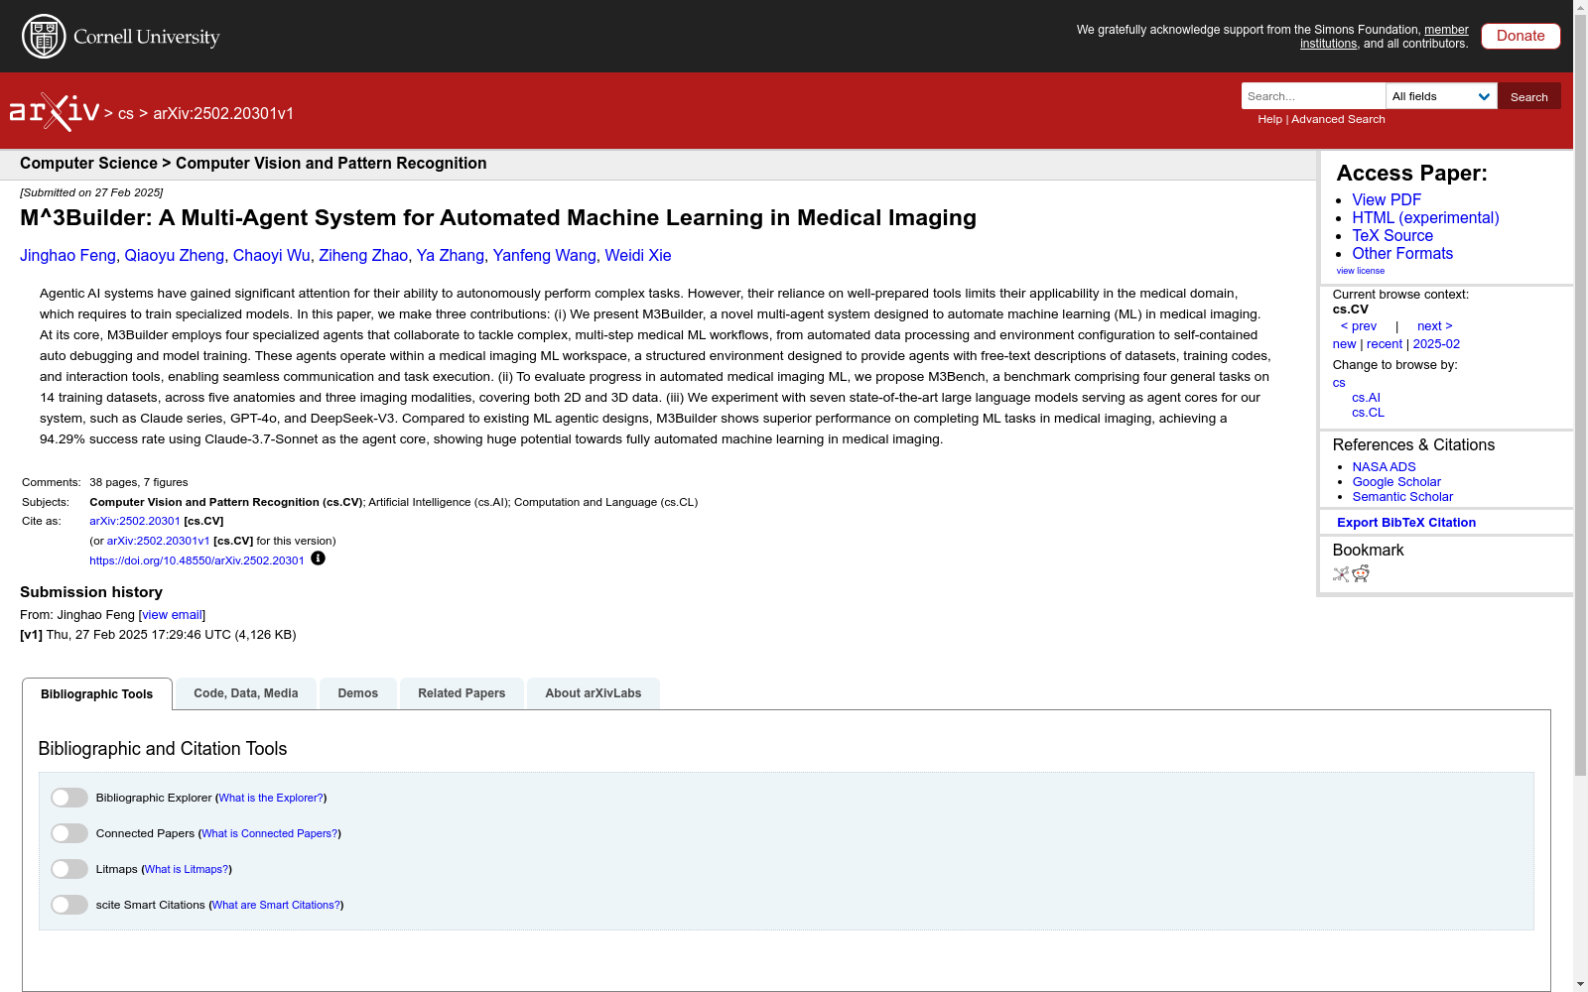
Task: Switch to About arXivLabs tab
Action: point(594,693)
